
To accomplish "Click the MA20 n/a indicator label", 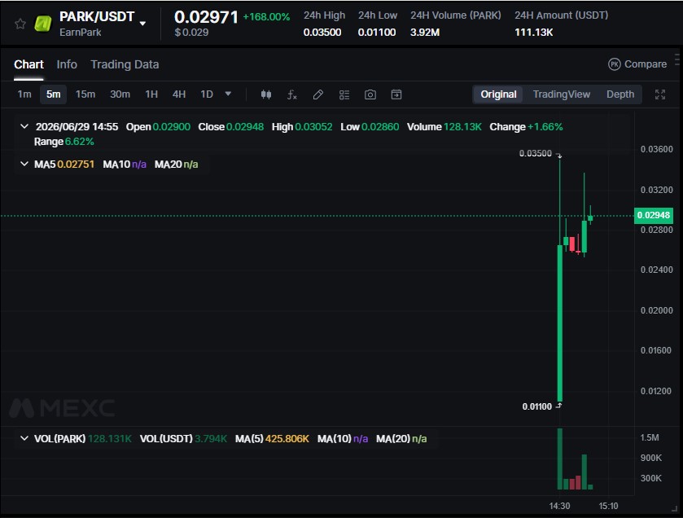I will (177, 165).
